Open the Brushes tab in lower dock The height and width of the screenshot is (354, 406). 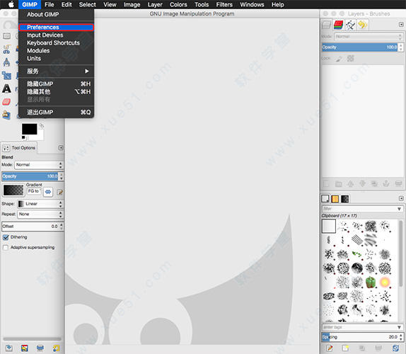pyautogui.click(x=325, y=199)
